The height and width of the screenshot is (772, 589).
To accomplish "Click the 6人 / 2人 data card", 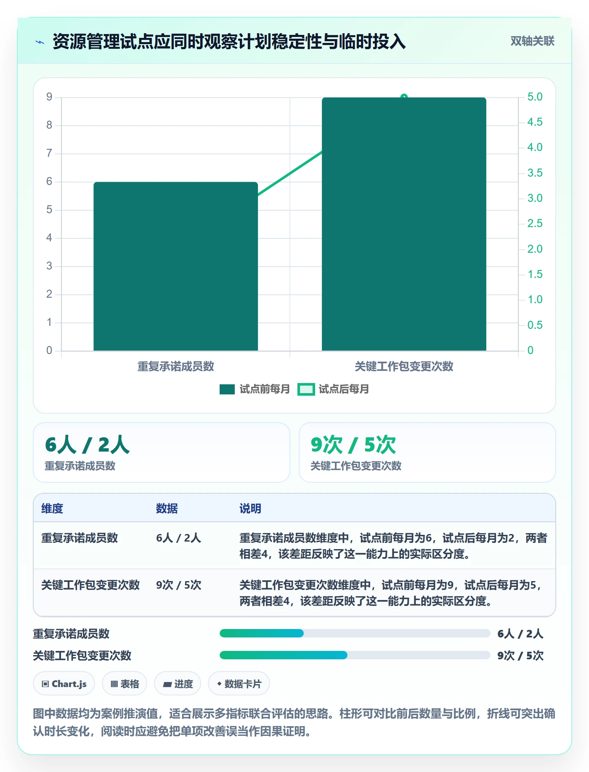I will (x=162, y=452).
